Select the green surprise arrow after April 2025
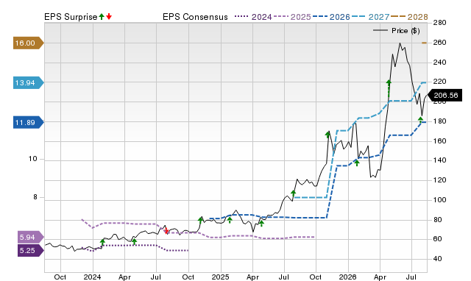 tap(261, 223)
